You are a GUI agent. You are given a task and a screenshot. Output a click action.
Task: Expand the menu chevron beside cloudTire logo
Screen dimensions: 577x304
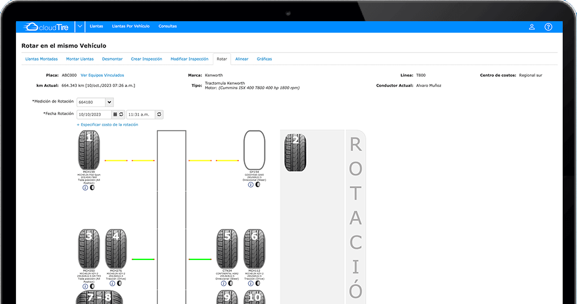coord(80,26)
